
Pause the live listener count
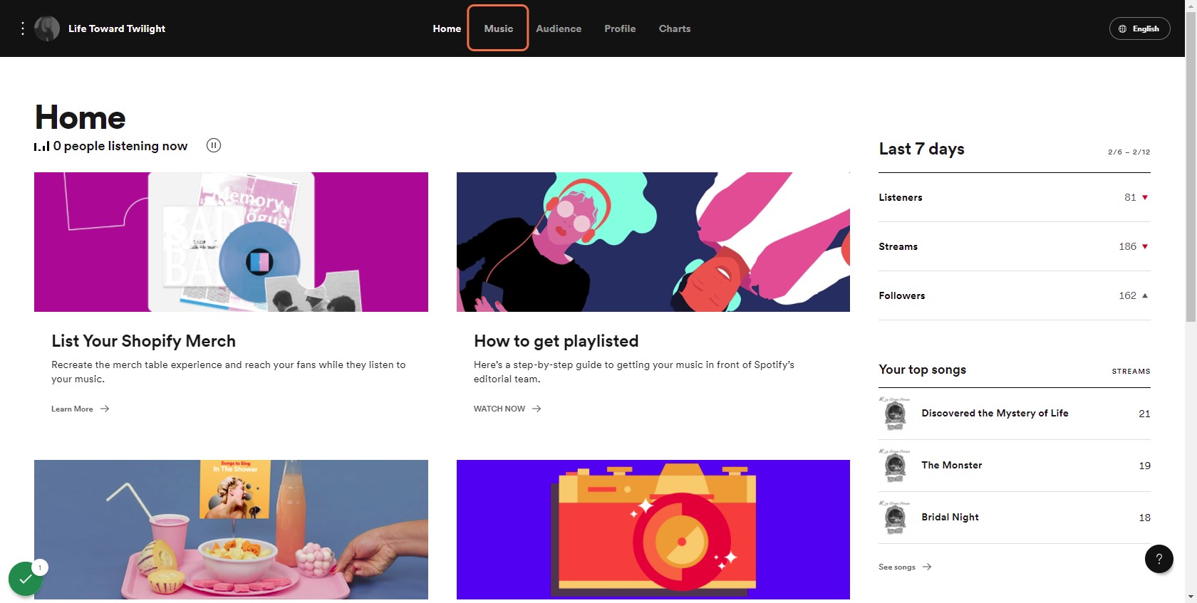click(x=214, y=145)
